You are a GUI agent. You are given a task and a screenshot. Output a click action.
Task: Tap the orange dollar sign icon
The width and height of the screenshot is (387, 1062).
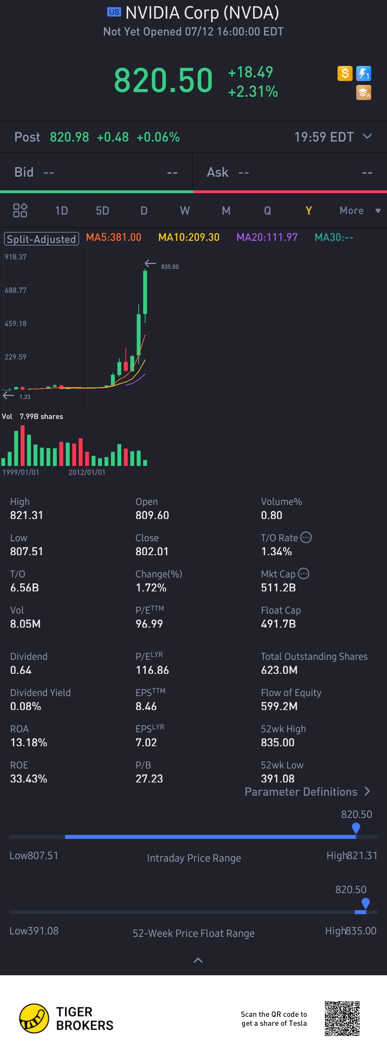[x=345, y=73]
